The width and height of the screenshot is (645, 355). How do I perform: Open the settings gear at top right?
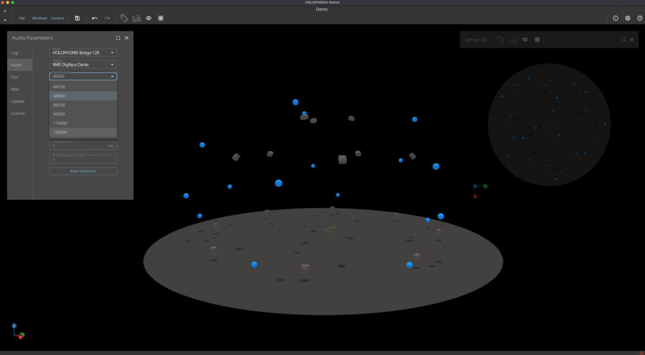[x=628, y=18]
